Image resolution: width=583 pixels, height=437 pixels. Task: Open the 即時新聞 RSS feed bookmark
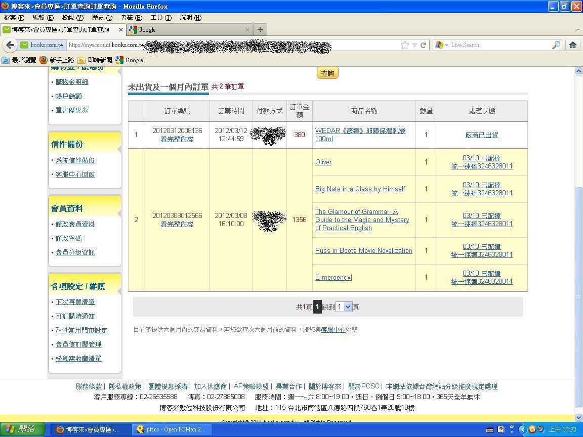(x=95, y=60)
